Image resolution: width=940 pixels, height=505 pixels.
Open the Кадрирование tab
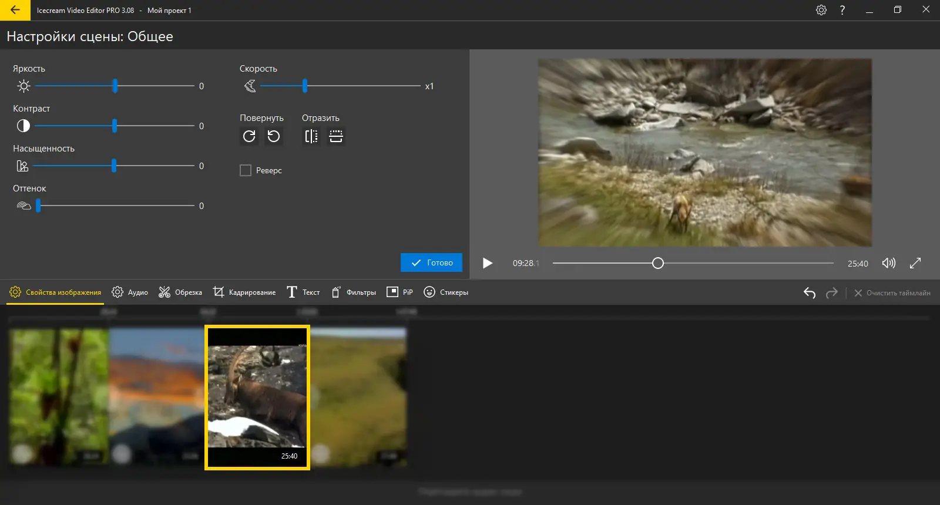(244, 292)
